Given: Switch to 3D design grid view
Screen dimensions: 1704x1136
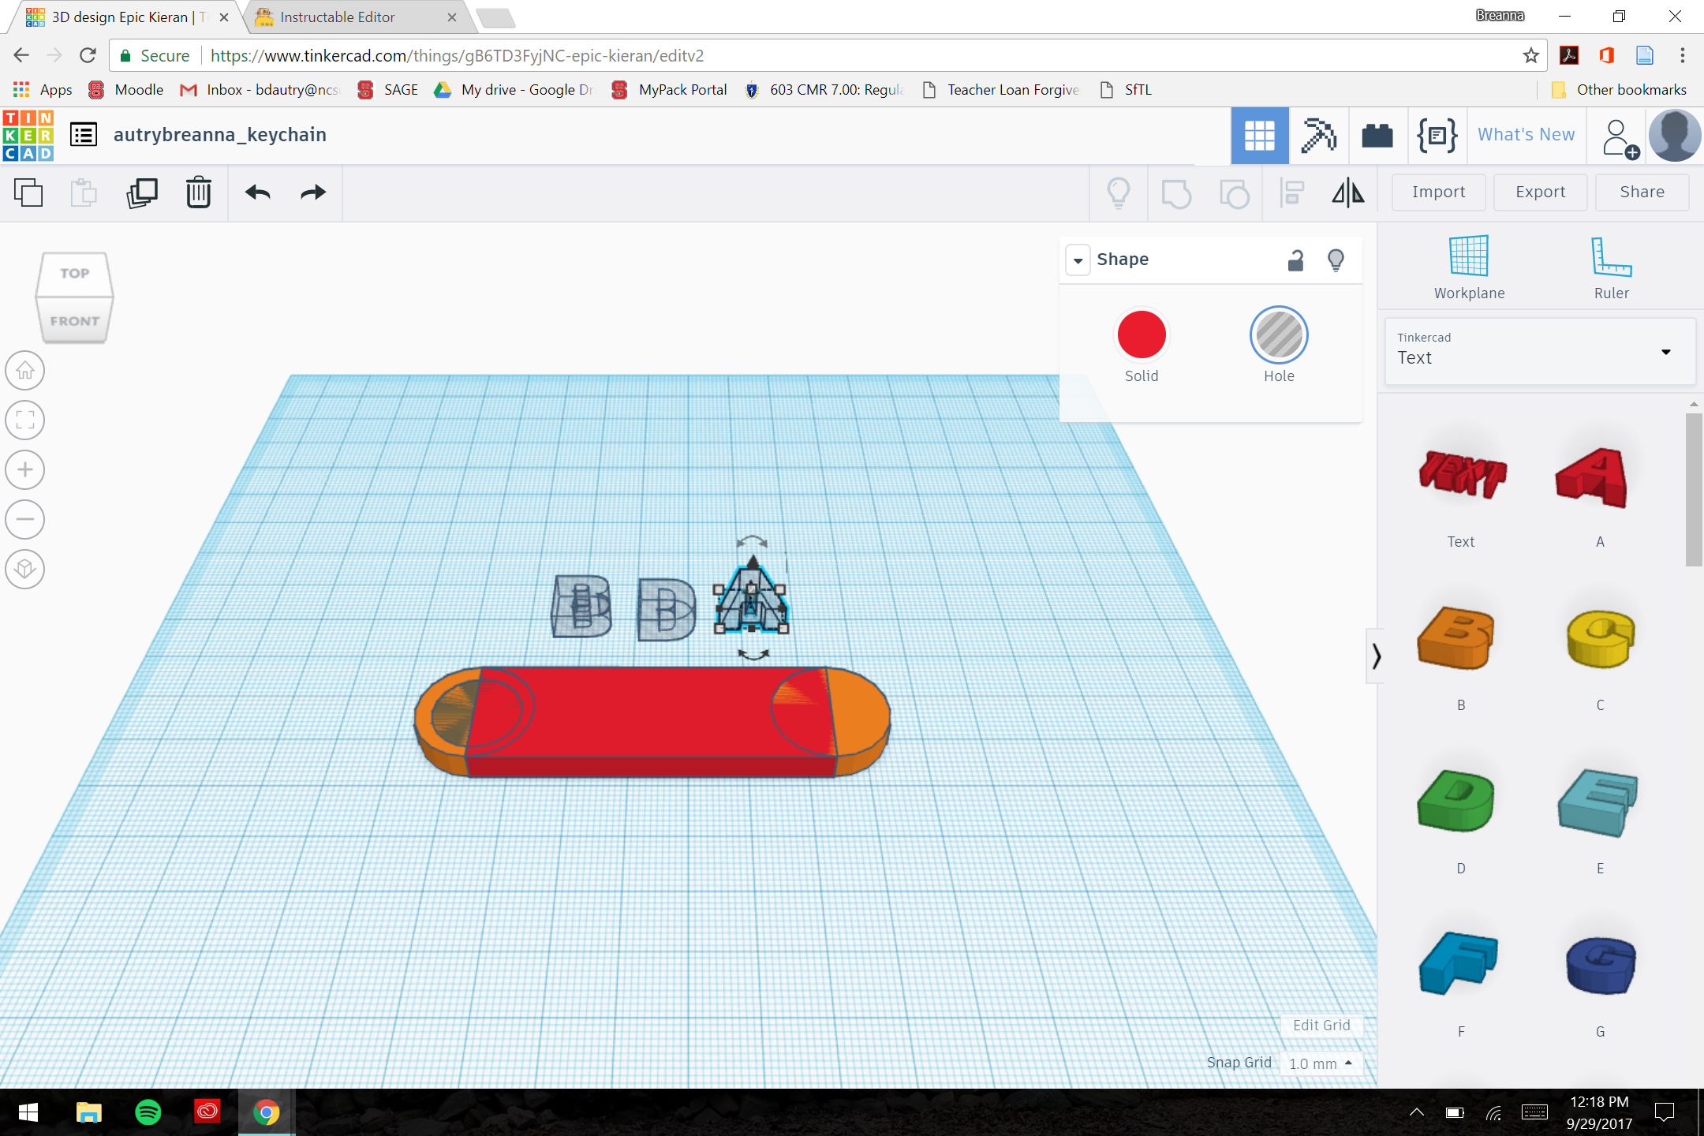Looking at the screenshot, I should pyautogui.click(x=1260, y=136).
